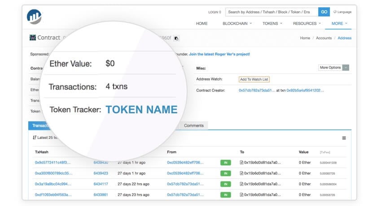
Task: Open the HOME menu item
Action: click(x=202, y=23)
